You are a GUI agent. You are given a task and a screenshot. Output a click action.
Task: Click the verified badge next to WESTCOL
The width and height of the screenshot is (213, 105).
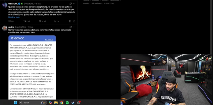click(x=19, y=4)
